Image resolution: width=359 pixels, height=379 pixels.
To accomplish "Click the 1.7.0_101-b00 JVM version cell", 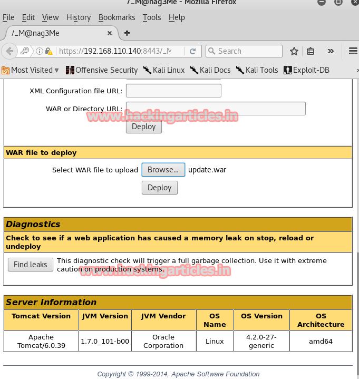I will [105, 341].
